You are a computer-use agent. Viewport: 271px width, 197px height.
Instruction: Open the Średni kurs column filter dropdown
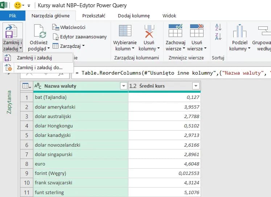coord(196,86)
